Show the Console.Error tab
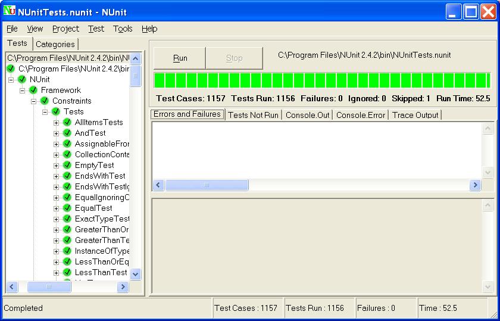This screenshot has height=321, width=500. [x=361, y=115]
